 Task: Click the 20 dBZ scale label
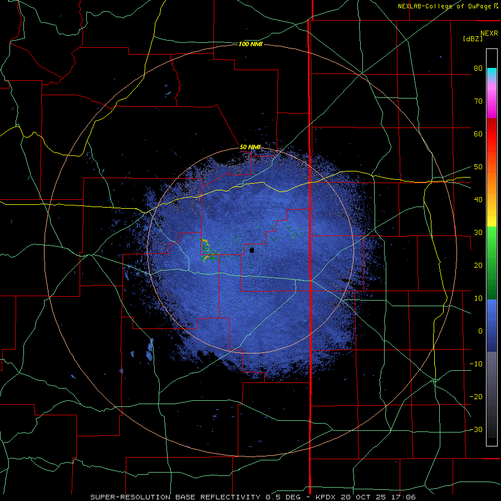point(478,266)
